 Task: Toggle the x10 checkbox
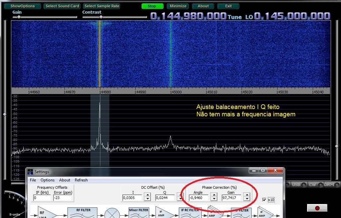264,200
